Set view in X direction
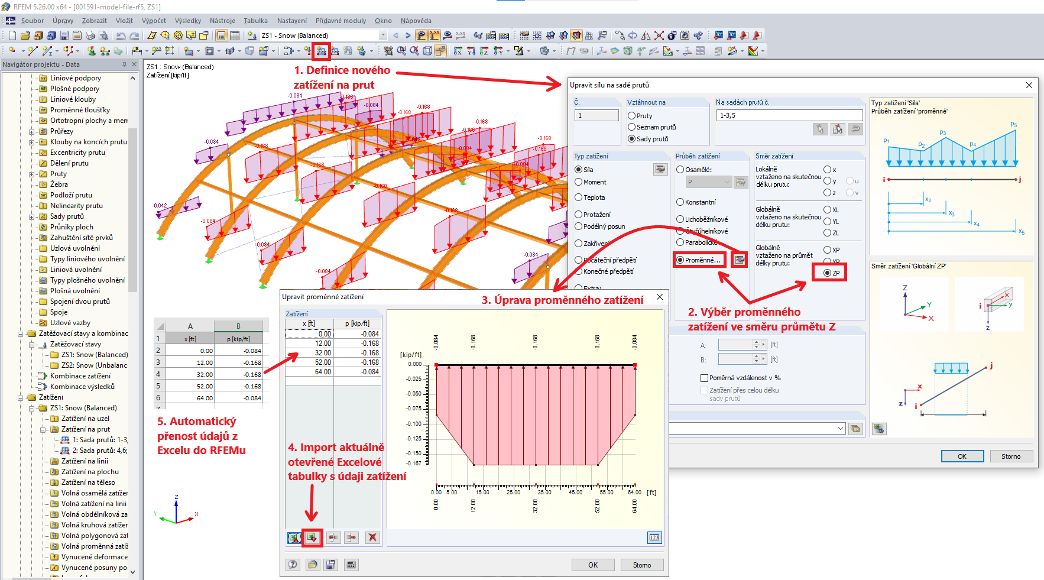 (x=458, y=51)
